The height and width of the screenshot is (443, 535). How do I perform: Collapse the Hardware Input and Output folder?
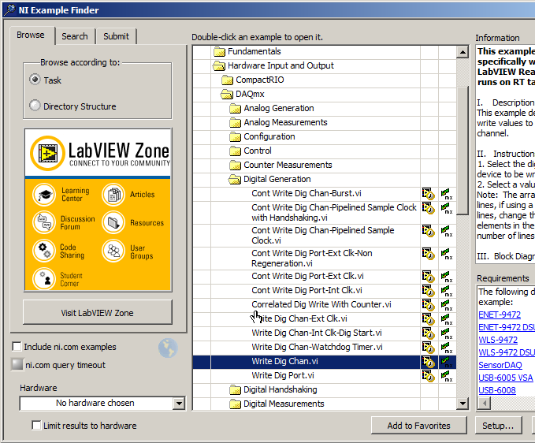tap(219, 65)
